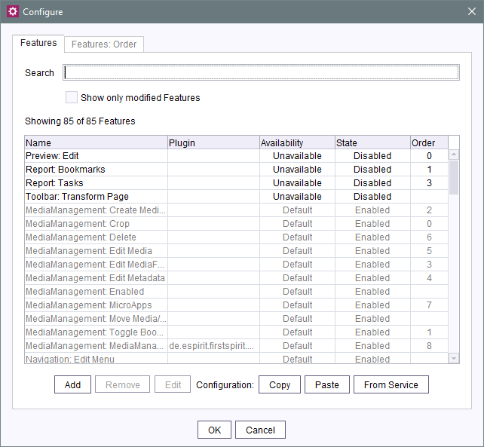This screenshot has width=484, height=447.
Task: Click scroll down arrow of feature table
Action: pyautogui.click(x=454, y=358)
